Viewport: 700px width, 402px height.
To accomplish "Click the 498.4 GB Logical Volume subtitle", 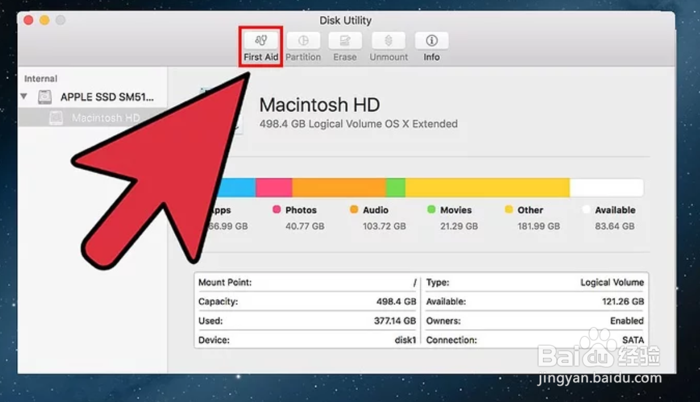I will tap(359, 124).
